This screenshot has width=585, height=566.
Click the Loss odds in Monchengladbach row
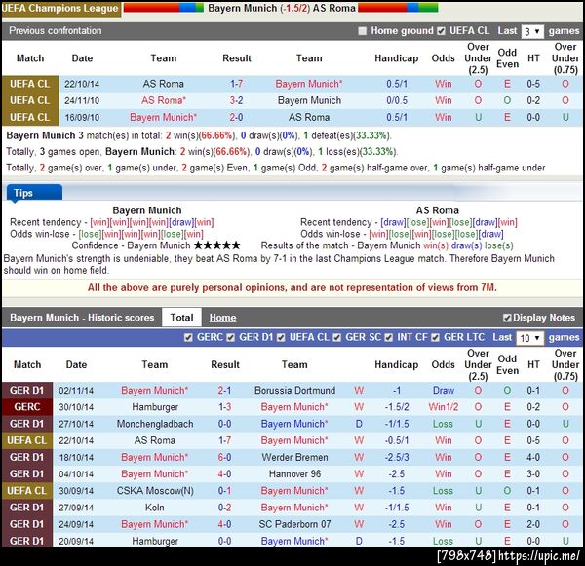point(444,424)
